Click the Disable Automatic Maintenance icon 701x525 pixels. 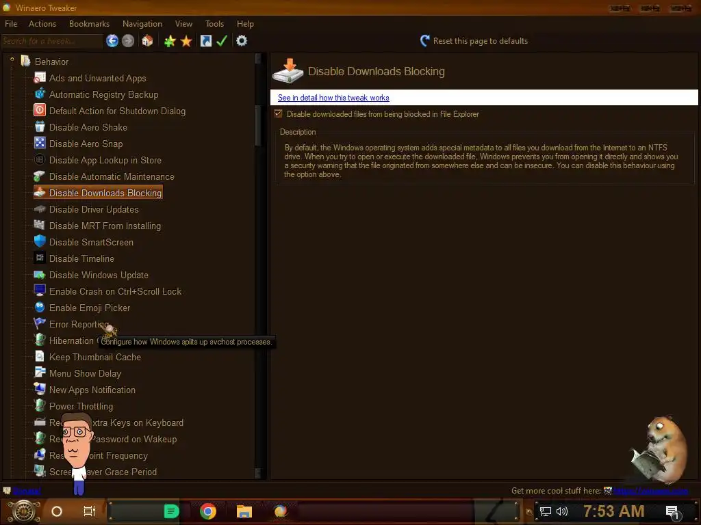point(40,176)
